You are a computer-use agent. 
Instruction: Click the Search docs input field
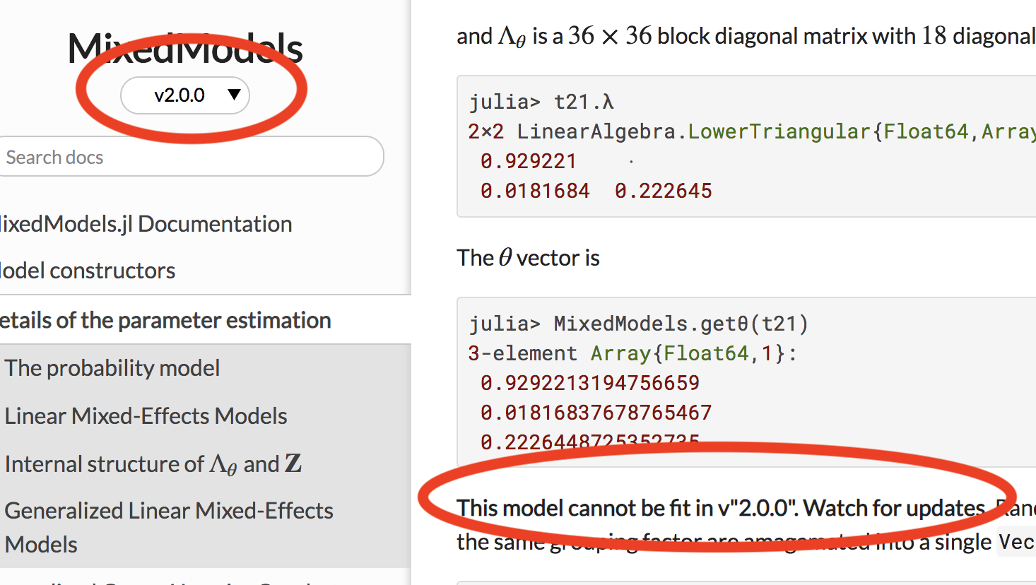pos(192,156)
